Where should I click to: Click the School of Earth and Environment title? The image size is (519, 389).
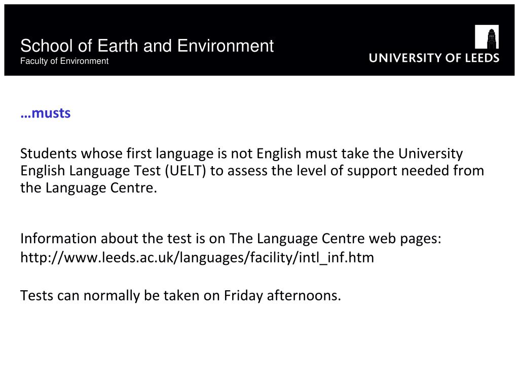coord(147,46)
